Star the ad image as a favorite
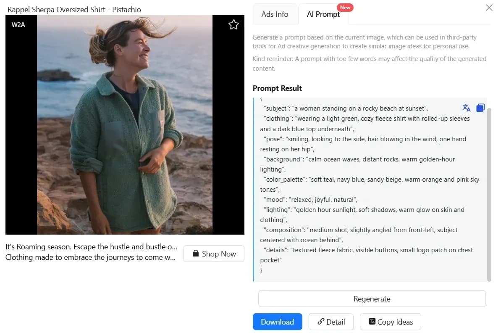501x333 pixels. click(233, 24)
